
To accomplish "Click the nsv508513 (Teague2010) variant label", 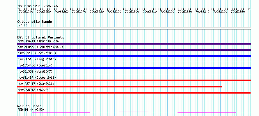I will [37, 59].
